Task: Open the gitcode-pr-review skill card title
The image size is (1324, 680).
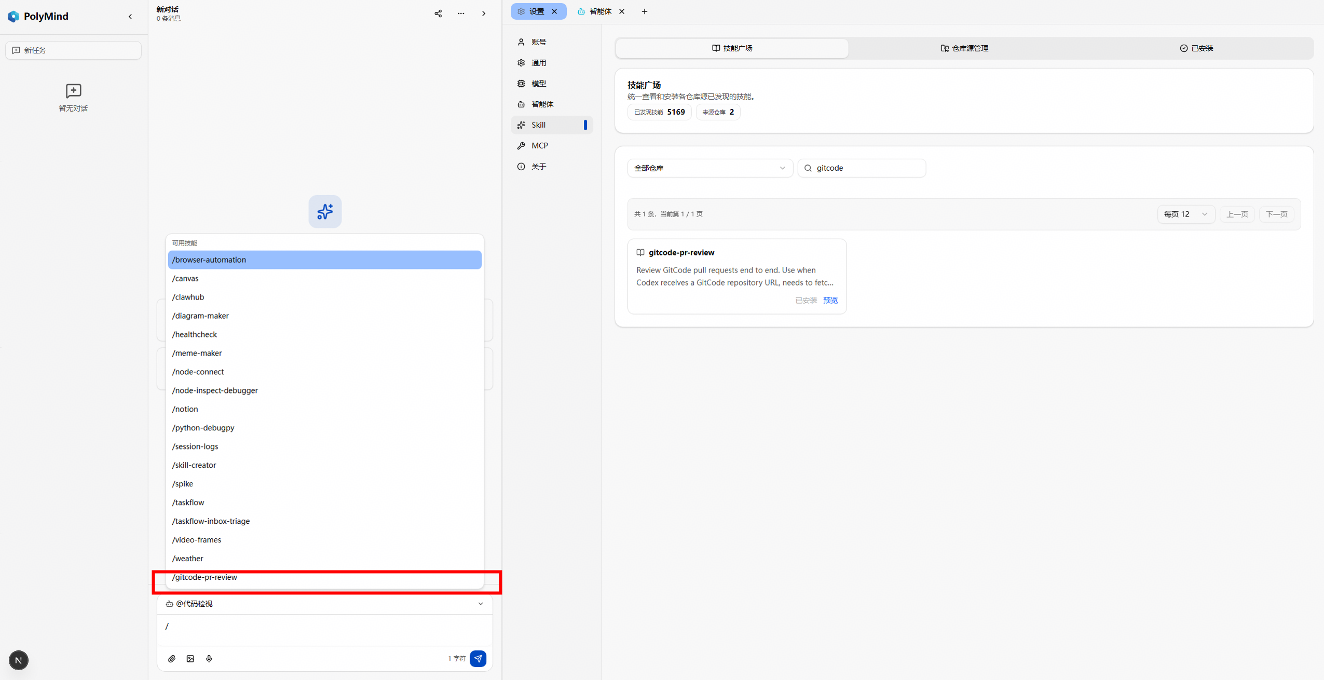Action: (681, 253)
